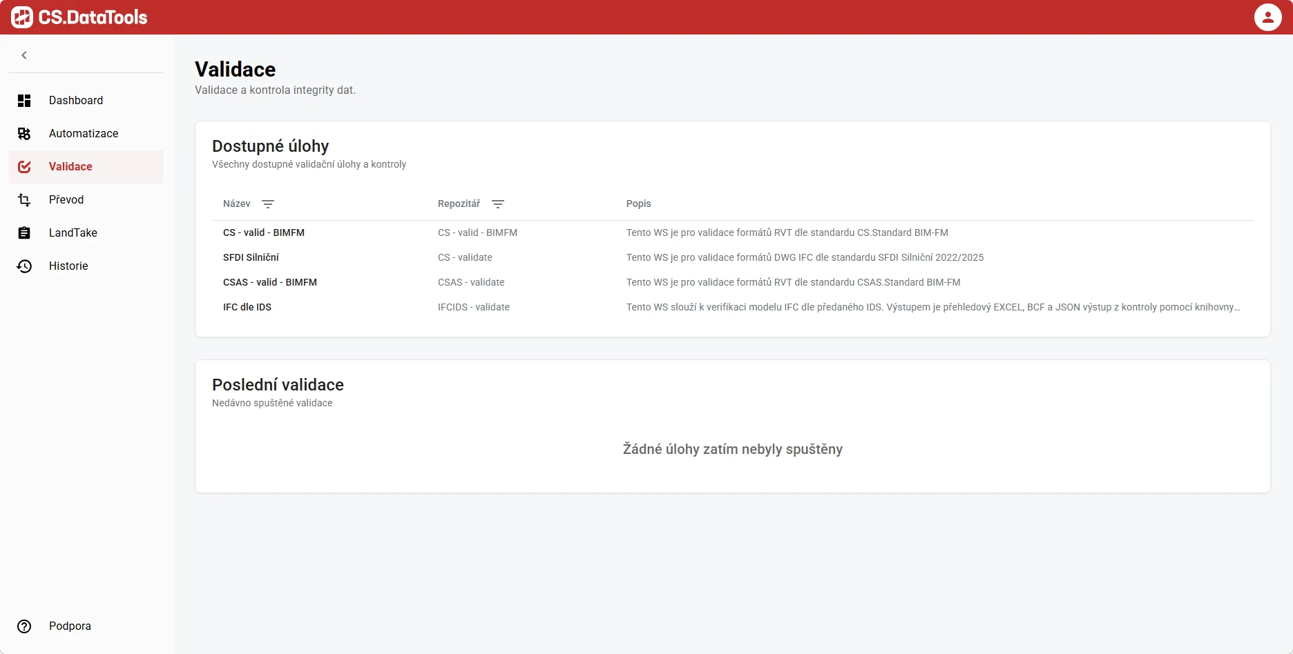Click the 'Žádné úlohy zatím nebyly spuštěny' message

tap(733, 449)
